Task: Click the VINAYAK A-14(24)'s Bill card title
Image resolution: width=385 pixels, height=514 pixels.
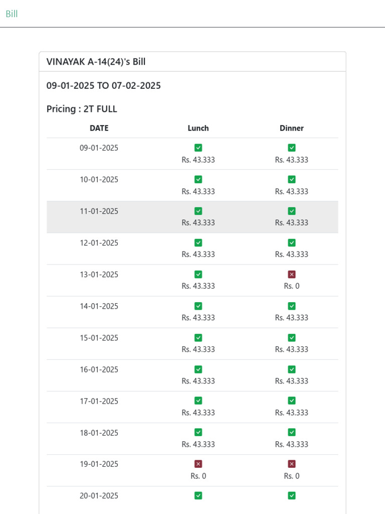Action: 96,62
